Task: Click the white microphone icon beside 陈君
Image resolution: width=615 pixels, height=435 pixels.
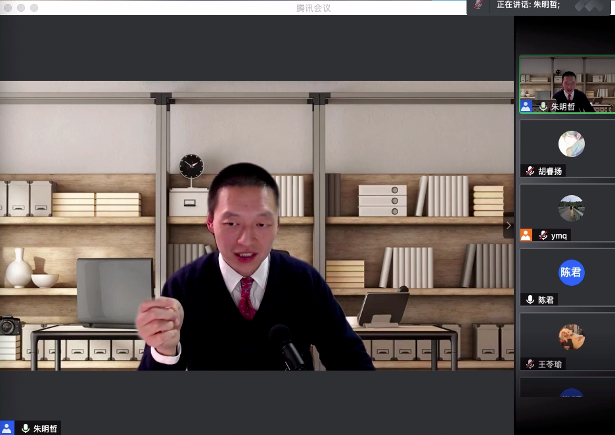Action: point(530,300)
